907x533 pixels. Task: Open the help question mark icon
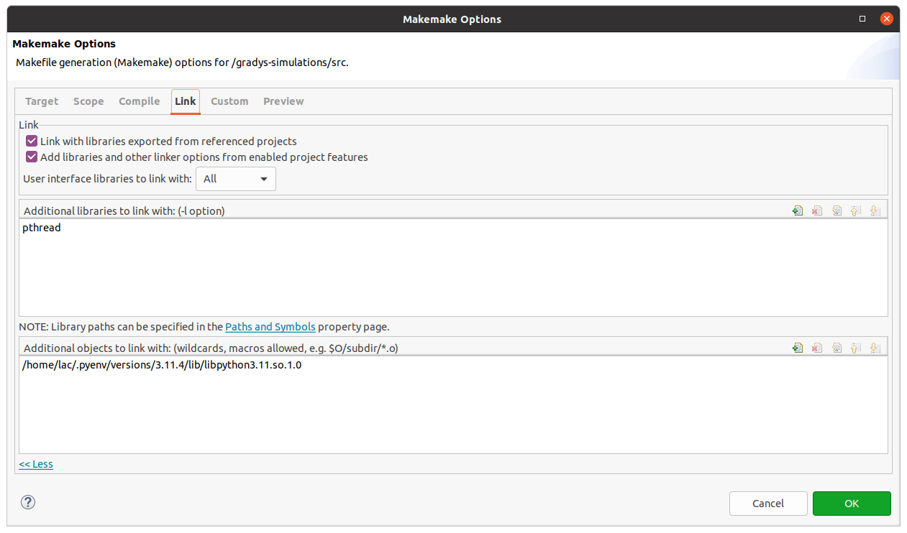point(29,502)
